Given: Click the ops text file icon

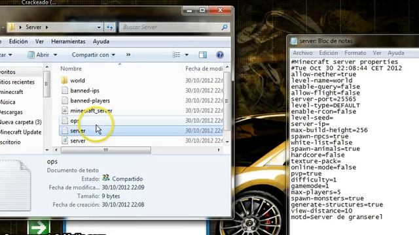Looking at the screenshot, I should 65,120.
